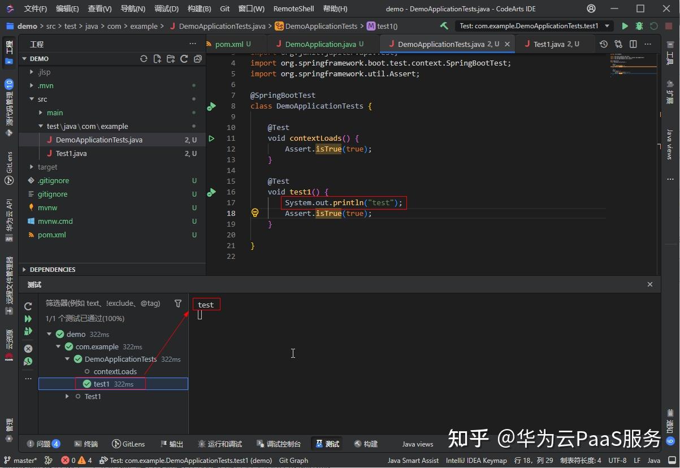680x468 pixels.
Task: Run all tests double-arrow icon
Action: click(28, 319)
